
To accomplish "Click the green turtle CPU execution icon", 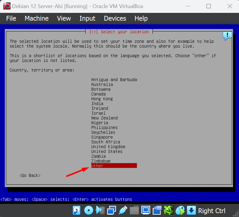I will click(x=168, y=211).
